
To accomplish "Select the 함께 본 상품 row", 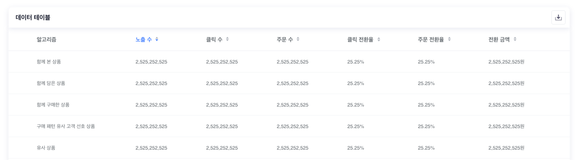I will pos(49,62).
